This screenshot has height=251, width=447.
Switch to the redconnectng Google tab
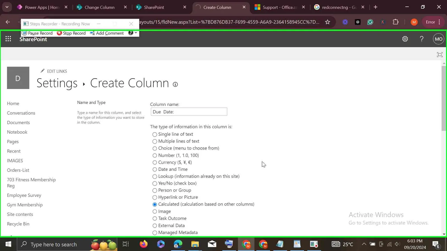tap(339, 7)
